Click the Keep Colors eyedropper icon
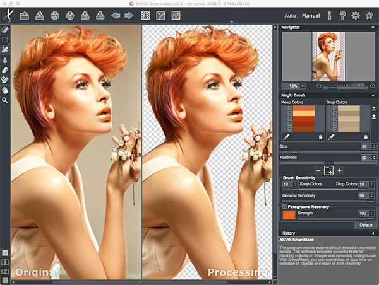 (286, 137)
